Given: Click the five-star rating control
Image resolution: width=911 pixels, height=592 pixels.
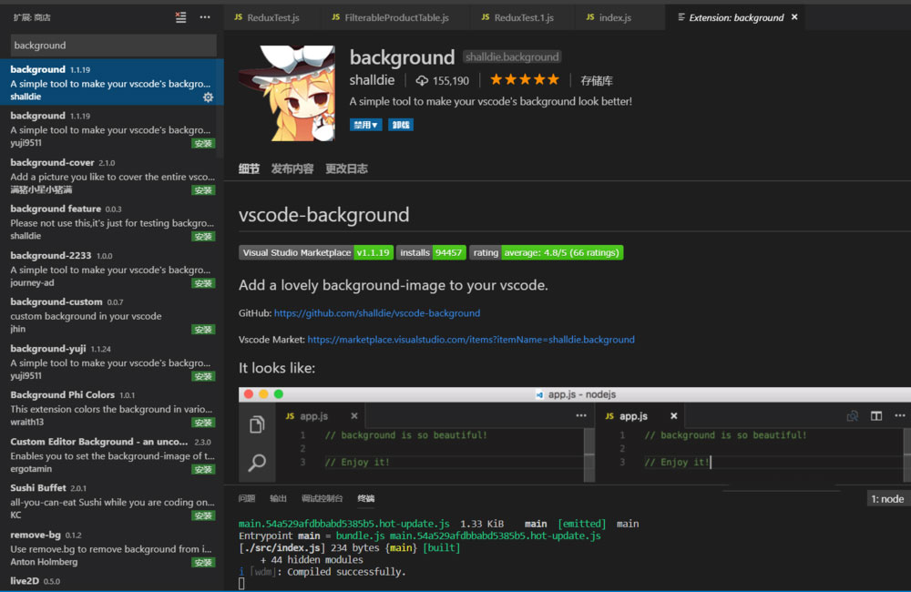Looking at the screenshot, I should click(x=525, y=79).
